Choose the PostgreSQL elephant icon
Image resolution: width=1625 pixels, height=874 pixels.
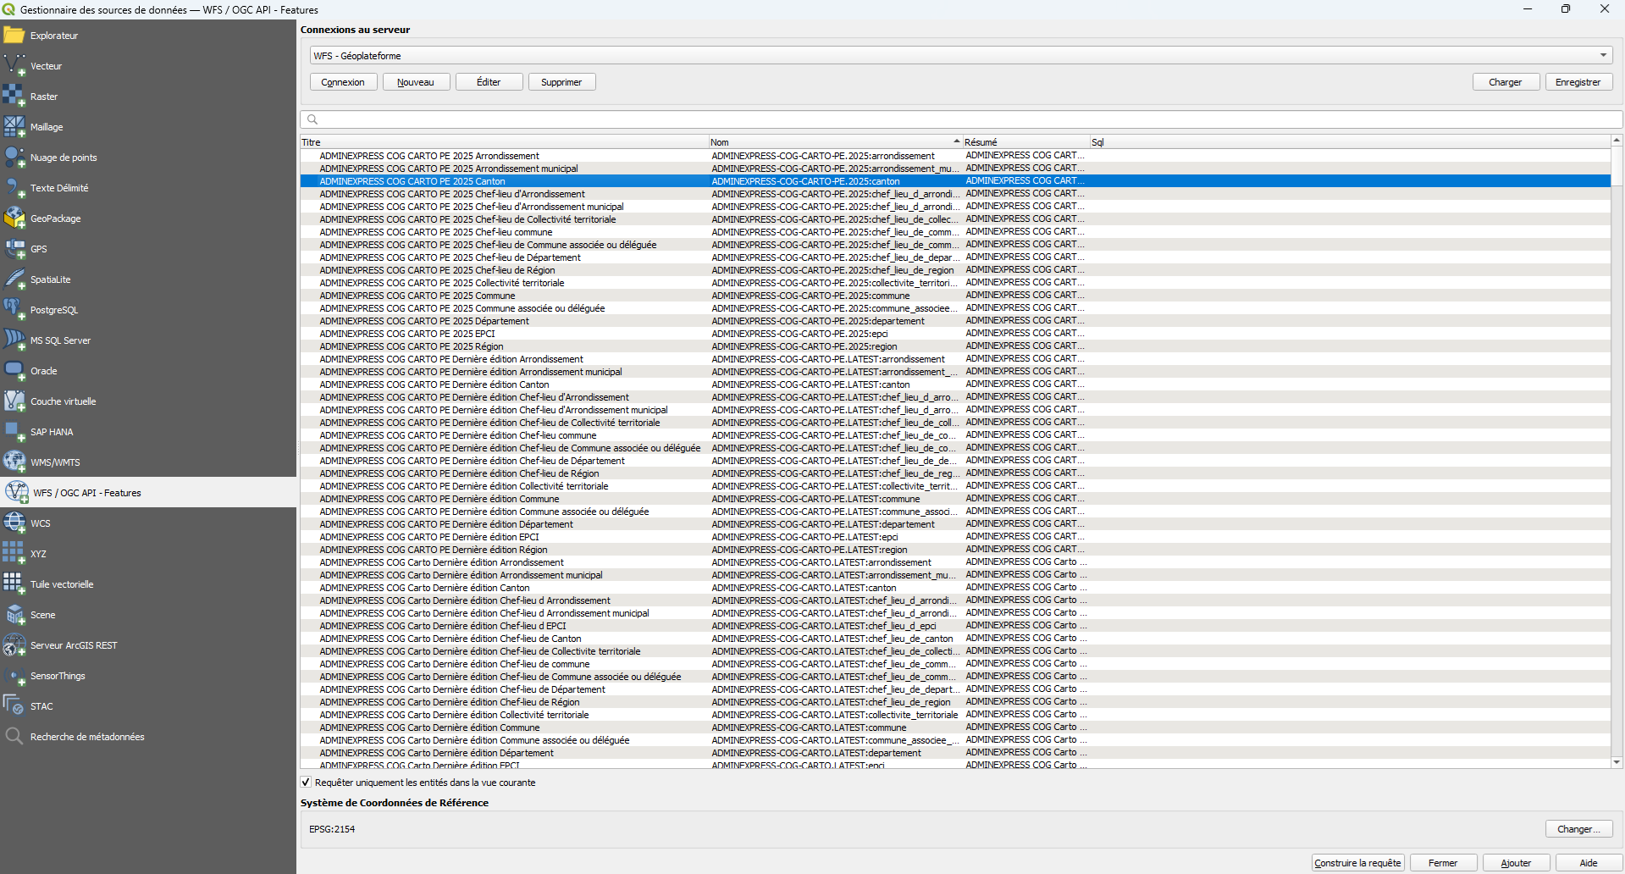[x=14, y=310]
